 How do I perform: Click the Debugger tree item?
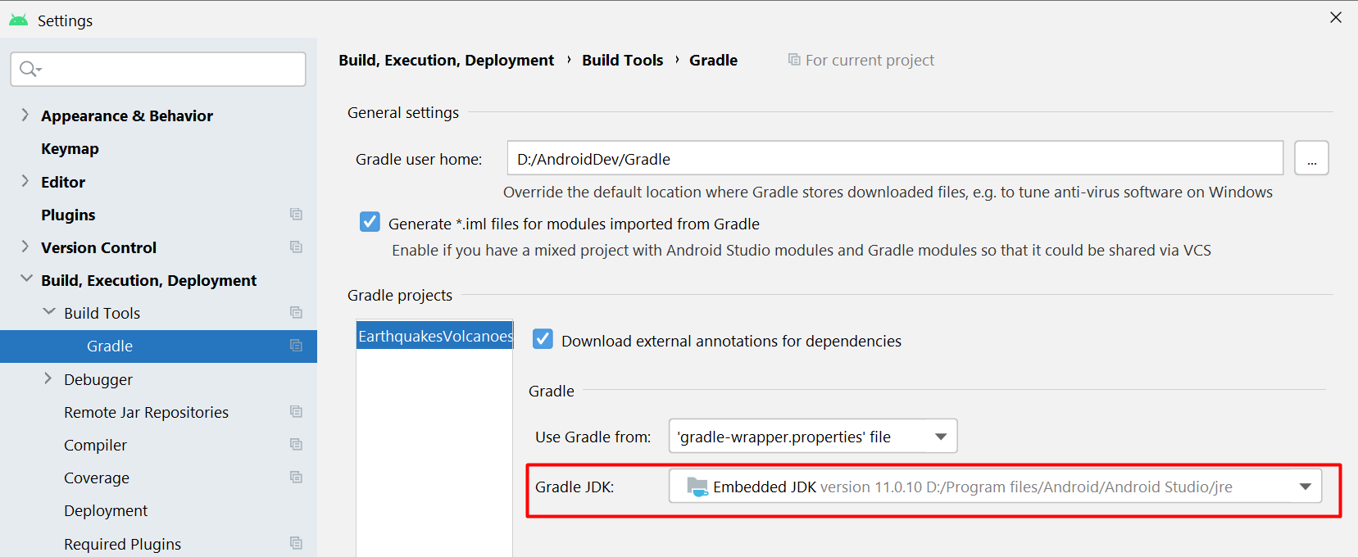click(x=98, y=379)
